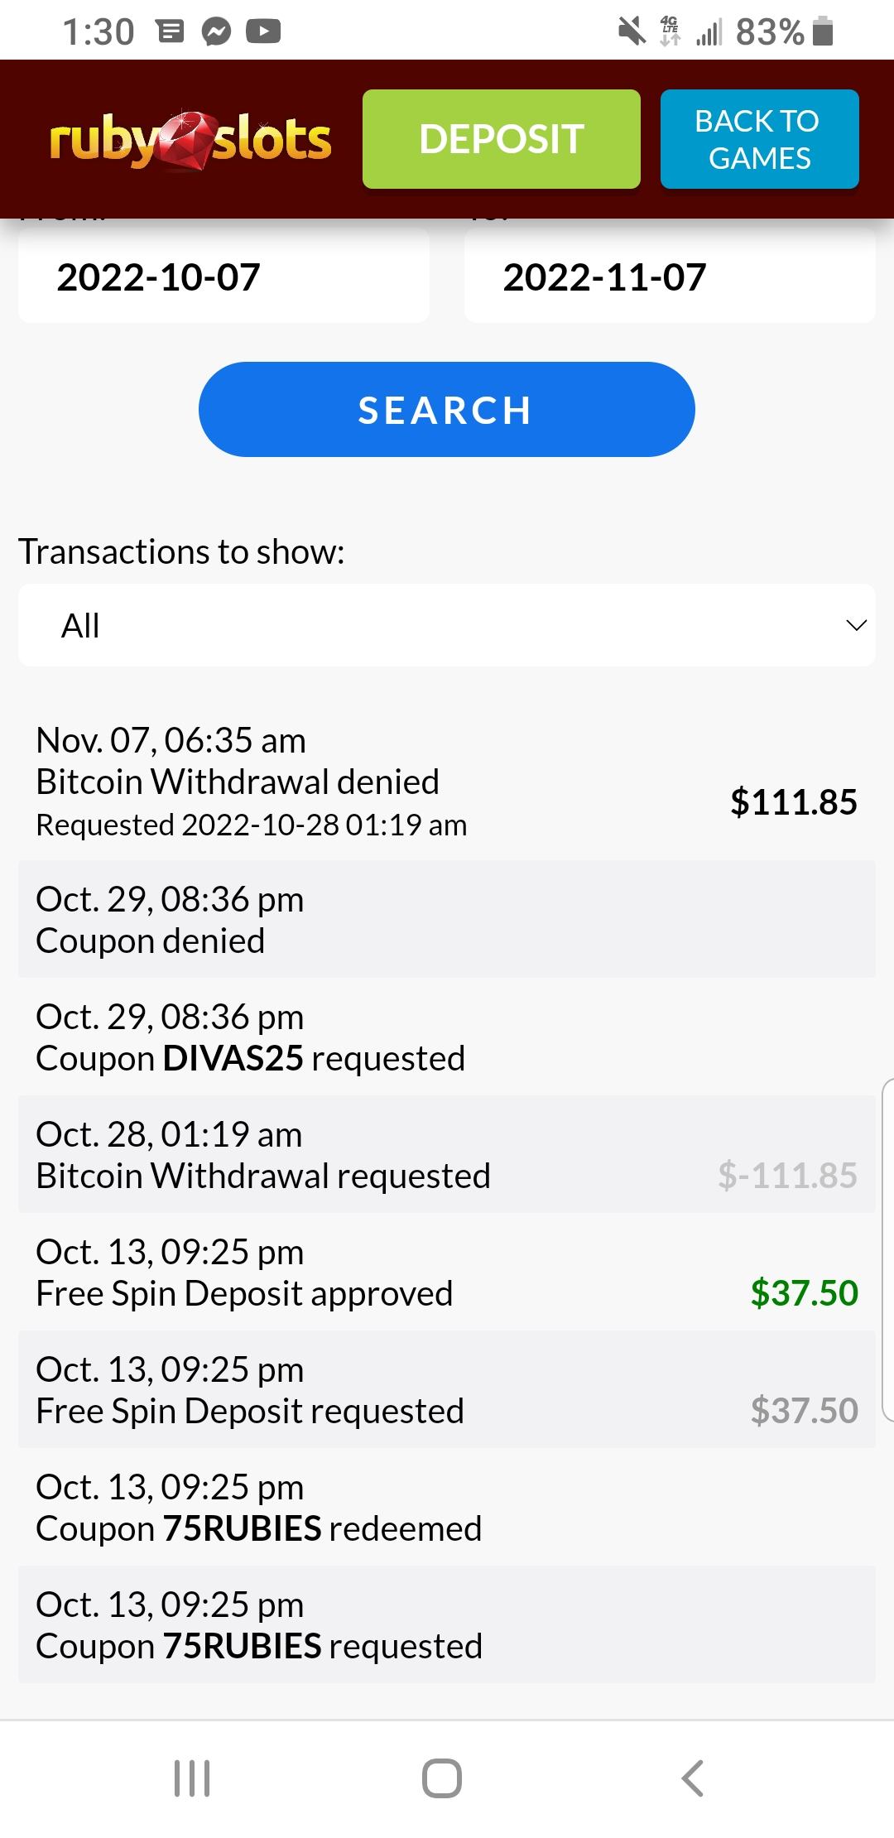This screenshot has height=1838, width=894.
Task: Open the To date field 2022-11-07
Action: (670, 277)
